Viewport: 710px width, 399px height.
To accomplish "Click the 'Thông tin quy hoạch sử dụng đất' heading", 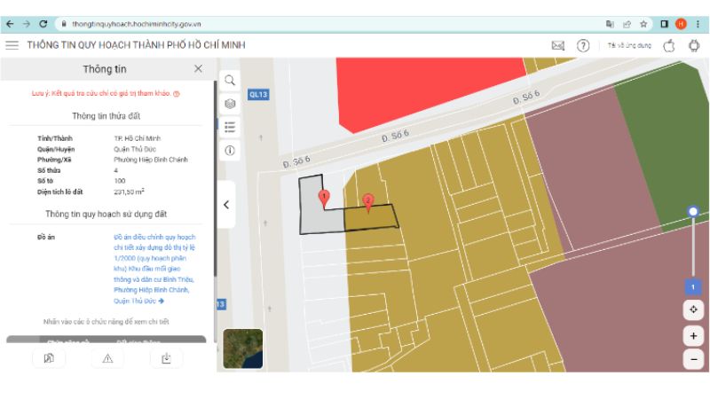I will click(x=106, y=214).
